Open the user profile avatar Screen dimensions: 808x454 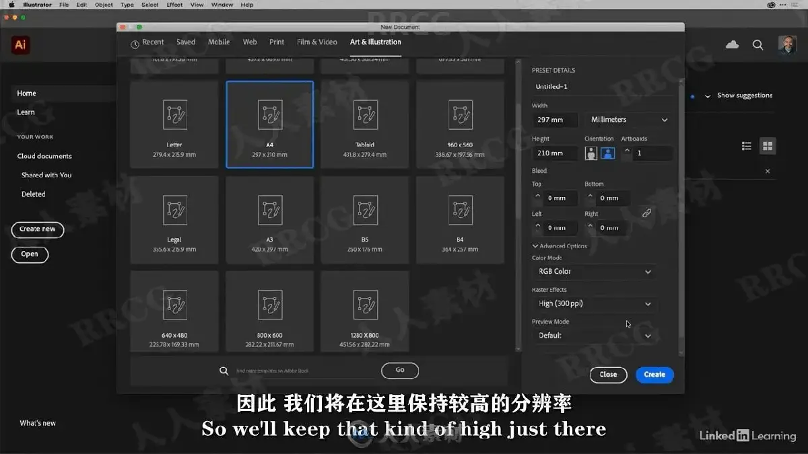point(787,45)
